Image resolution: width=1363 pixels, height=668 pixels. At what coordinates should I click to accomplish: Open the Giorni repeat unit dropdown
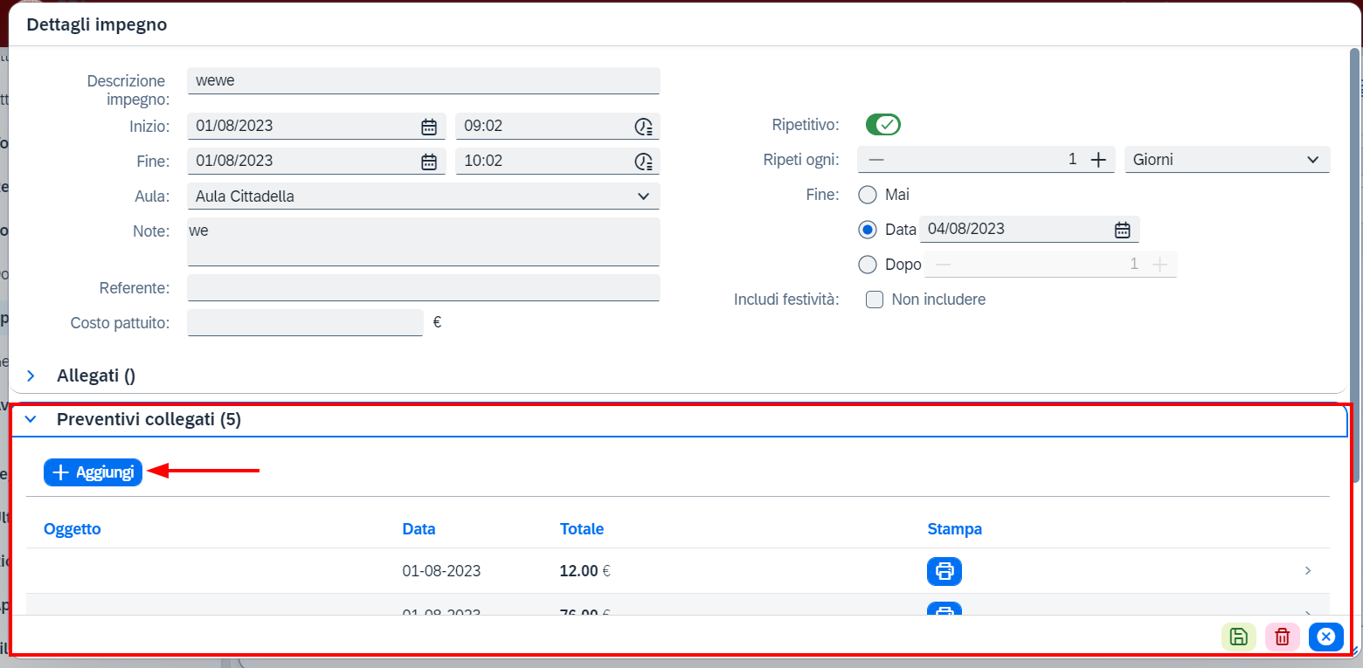click(x=1228, y=160)
